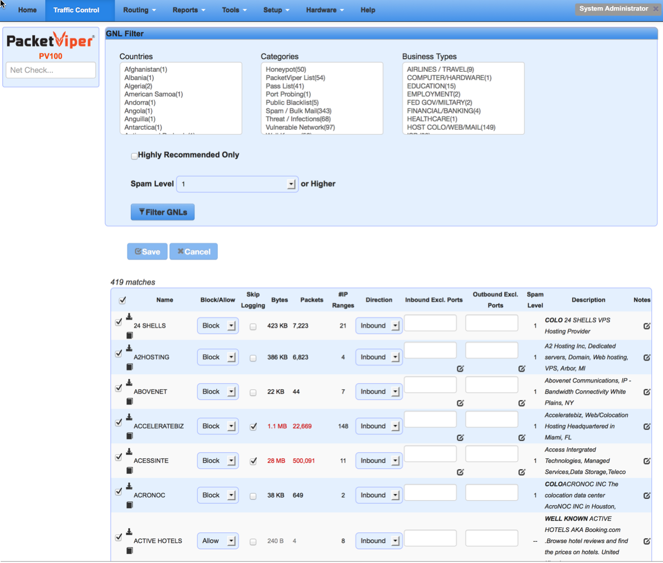Click the book icon below ACTIVE HOTELS
Screen dimensions: 663x563
(130, 551)
